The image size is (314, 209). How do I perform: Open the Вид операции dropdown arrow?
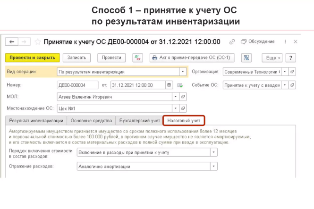183,72
